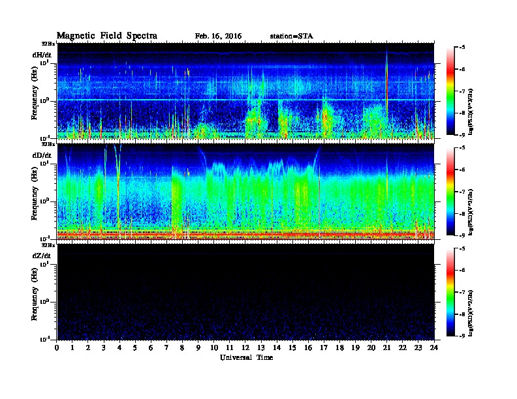Click inside the dark dZ/dt spectrogram plot
This screenshot has width=517, height=399.
coord(245,292)
